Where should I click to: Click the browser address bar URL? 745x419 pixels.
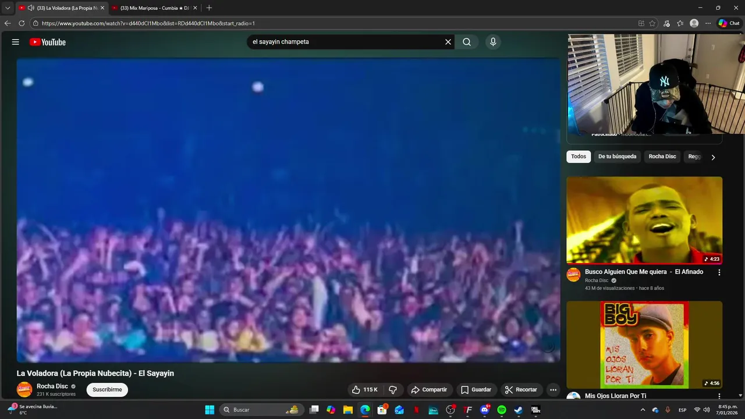[x=148, y=23]
